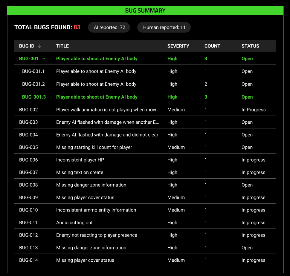
Task: Select the BUG-011 row ID
Action: pos(28,223)
